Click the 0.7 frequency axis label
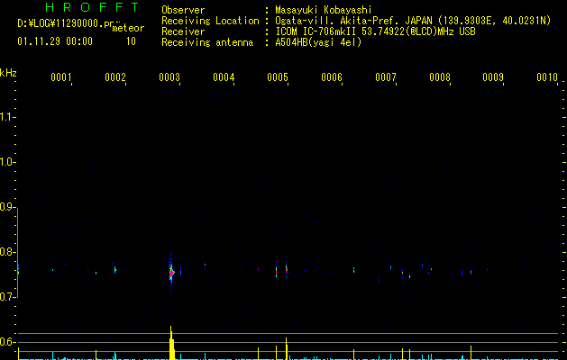 [7, 297]
